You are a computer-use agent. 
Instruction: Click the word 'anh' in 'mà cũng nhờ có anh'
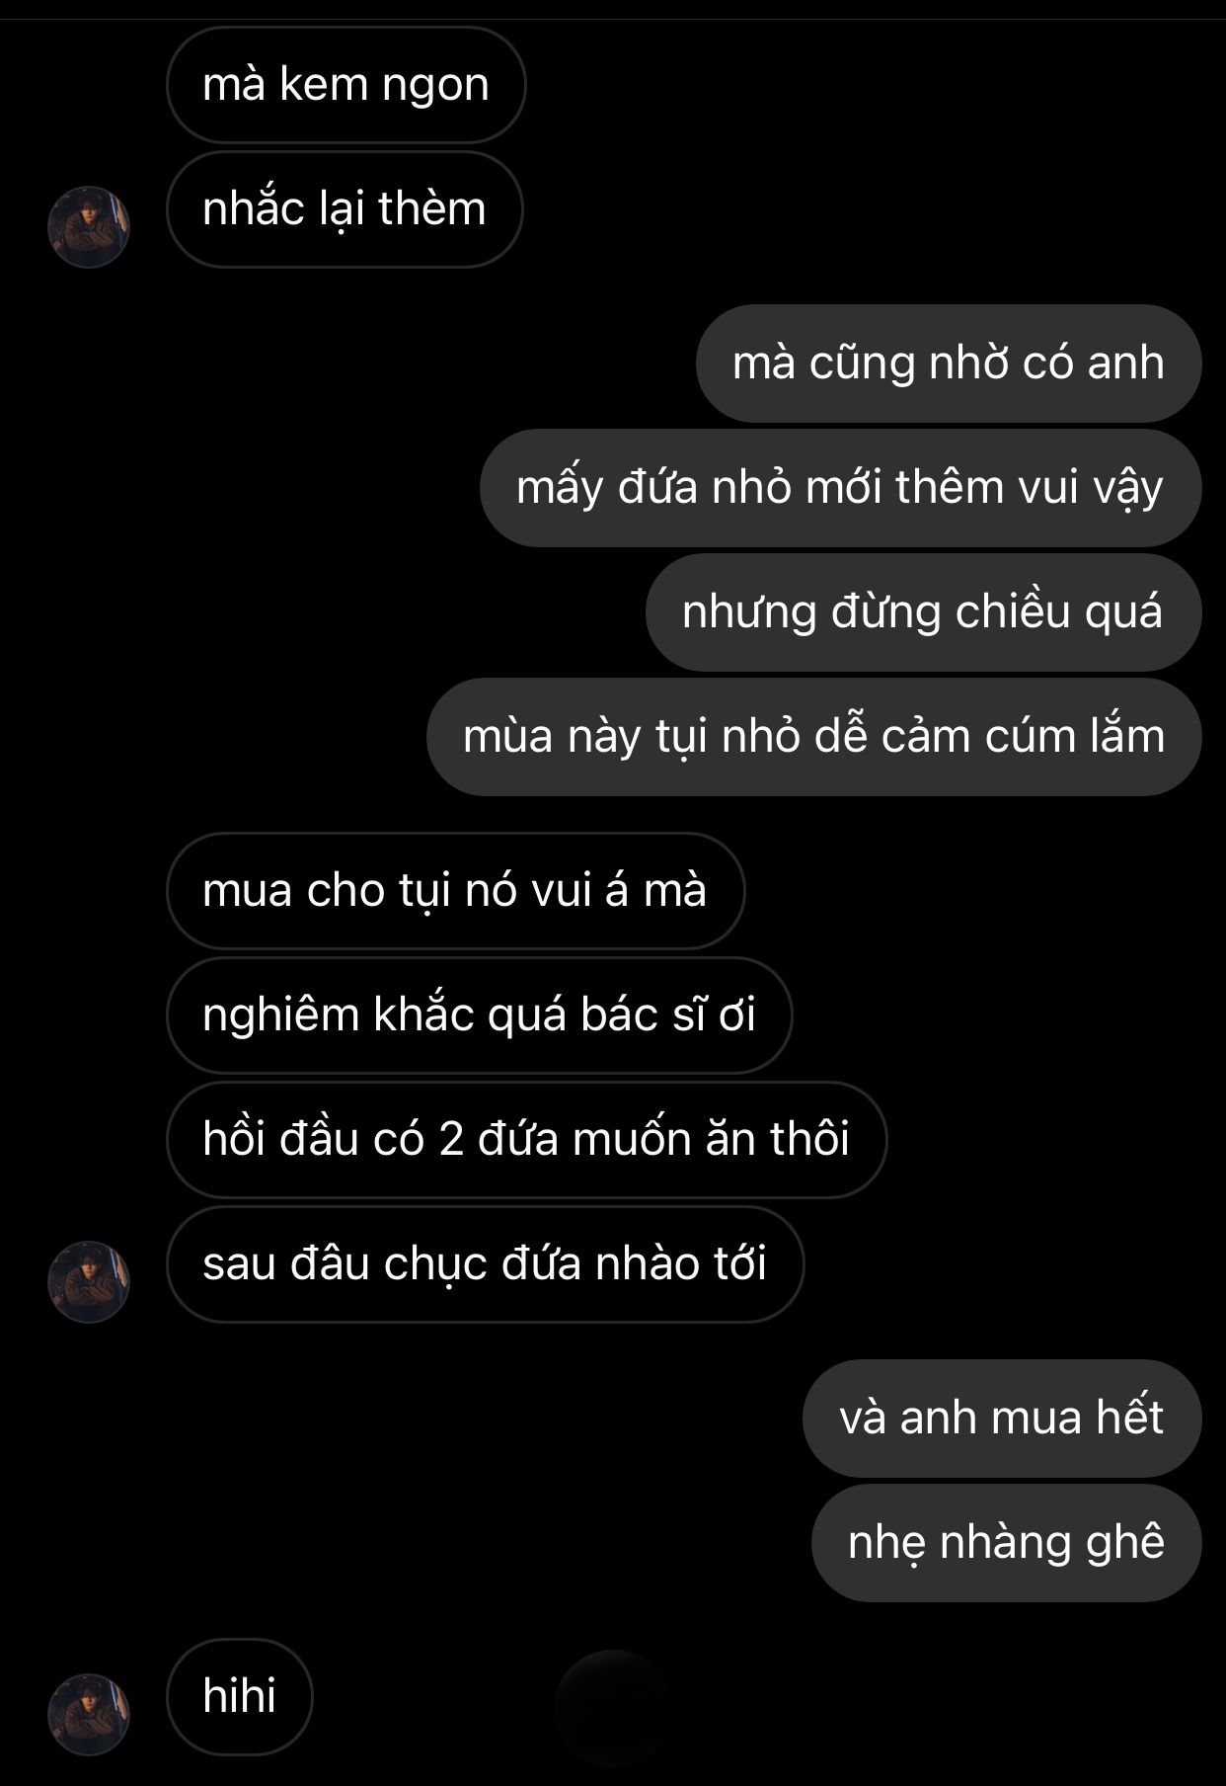1125,364
